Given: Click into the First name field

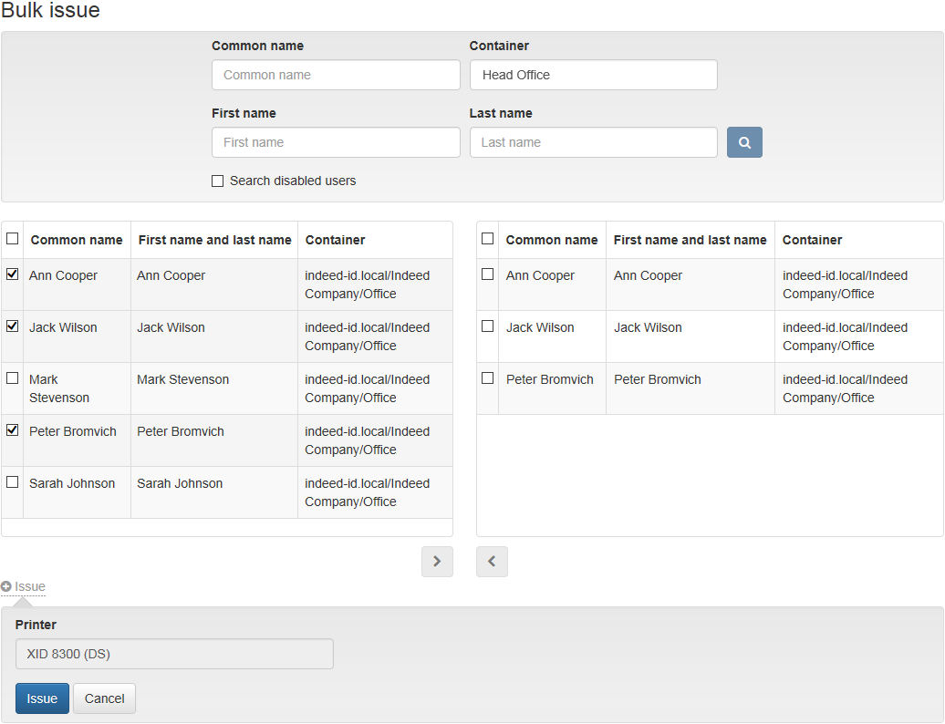Looking at the screenshot, I should (336, 142).
